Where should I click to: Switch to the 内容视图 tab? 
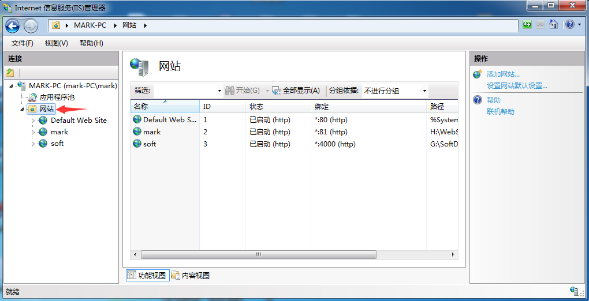pyautogui.click(x=191, y=276)
